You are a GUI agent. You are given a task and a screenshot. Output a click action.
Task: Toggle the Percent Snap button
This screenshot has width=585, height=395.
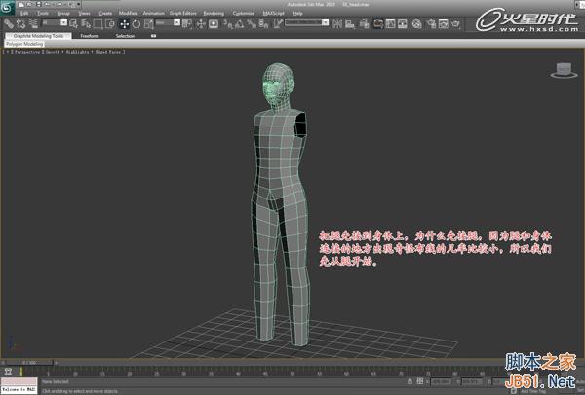[x=252, y=24]
